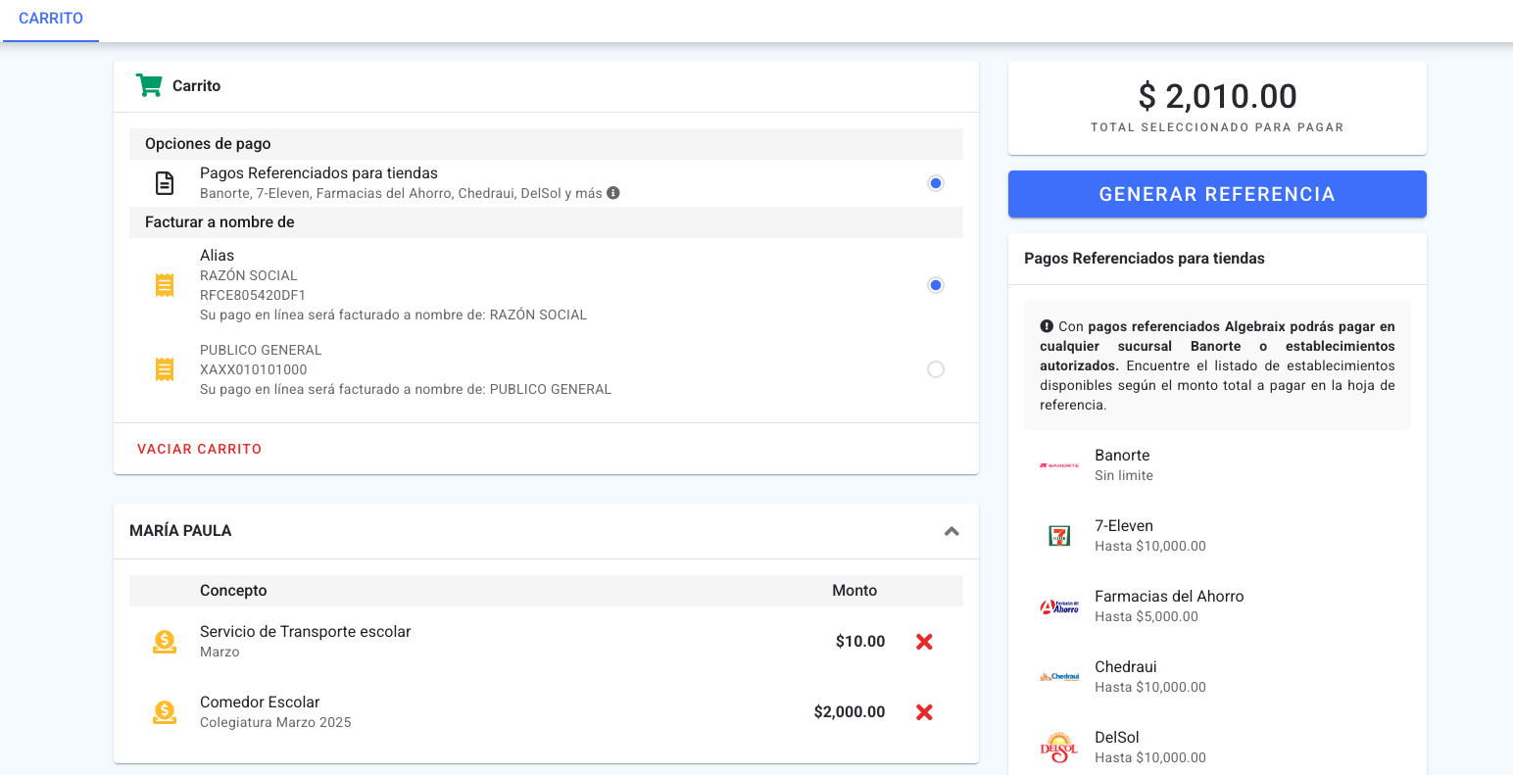
Task: Click the green shopping cart icon
Action: (x=149, y=85)
